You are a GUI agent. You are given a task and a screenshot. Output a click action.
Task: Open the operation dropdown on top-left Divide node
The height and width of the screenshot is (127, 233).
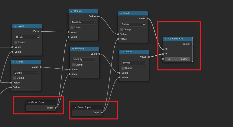[x=27, y=37]
